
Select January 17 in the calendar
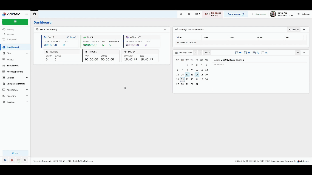pyautogui.click(x=197, y=75)
